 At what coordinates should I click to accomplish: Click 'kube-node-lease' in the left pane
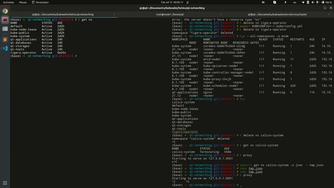pyautogui.click(x=23, y=29)
